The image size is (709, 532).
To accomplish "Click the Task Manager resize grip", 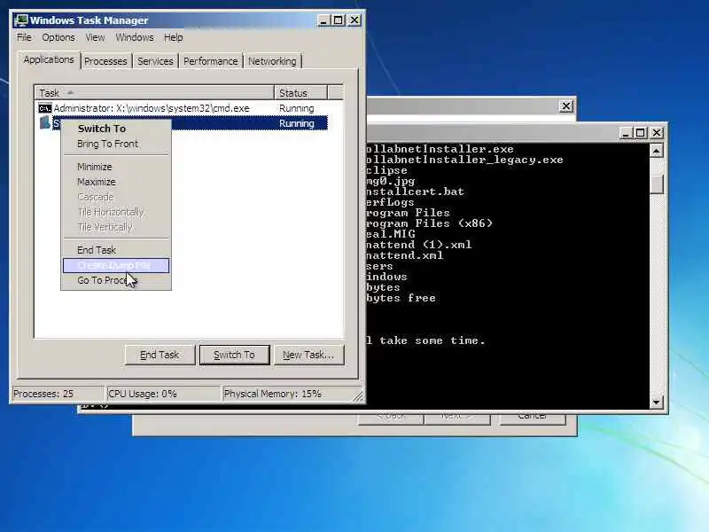I will coord(359,396).
